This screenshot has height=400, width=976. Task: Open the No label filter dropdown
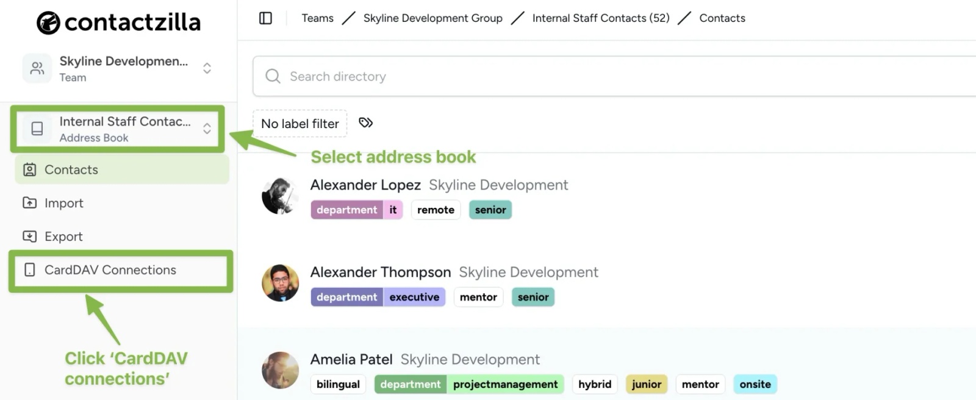tap(300, 124)
